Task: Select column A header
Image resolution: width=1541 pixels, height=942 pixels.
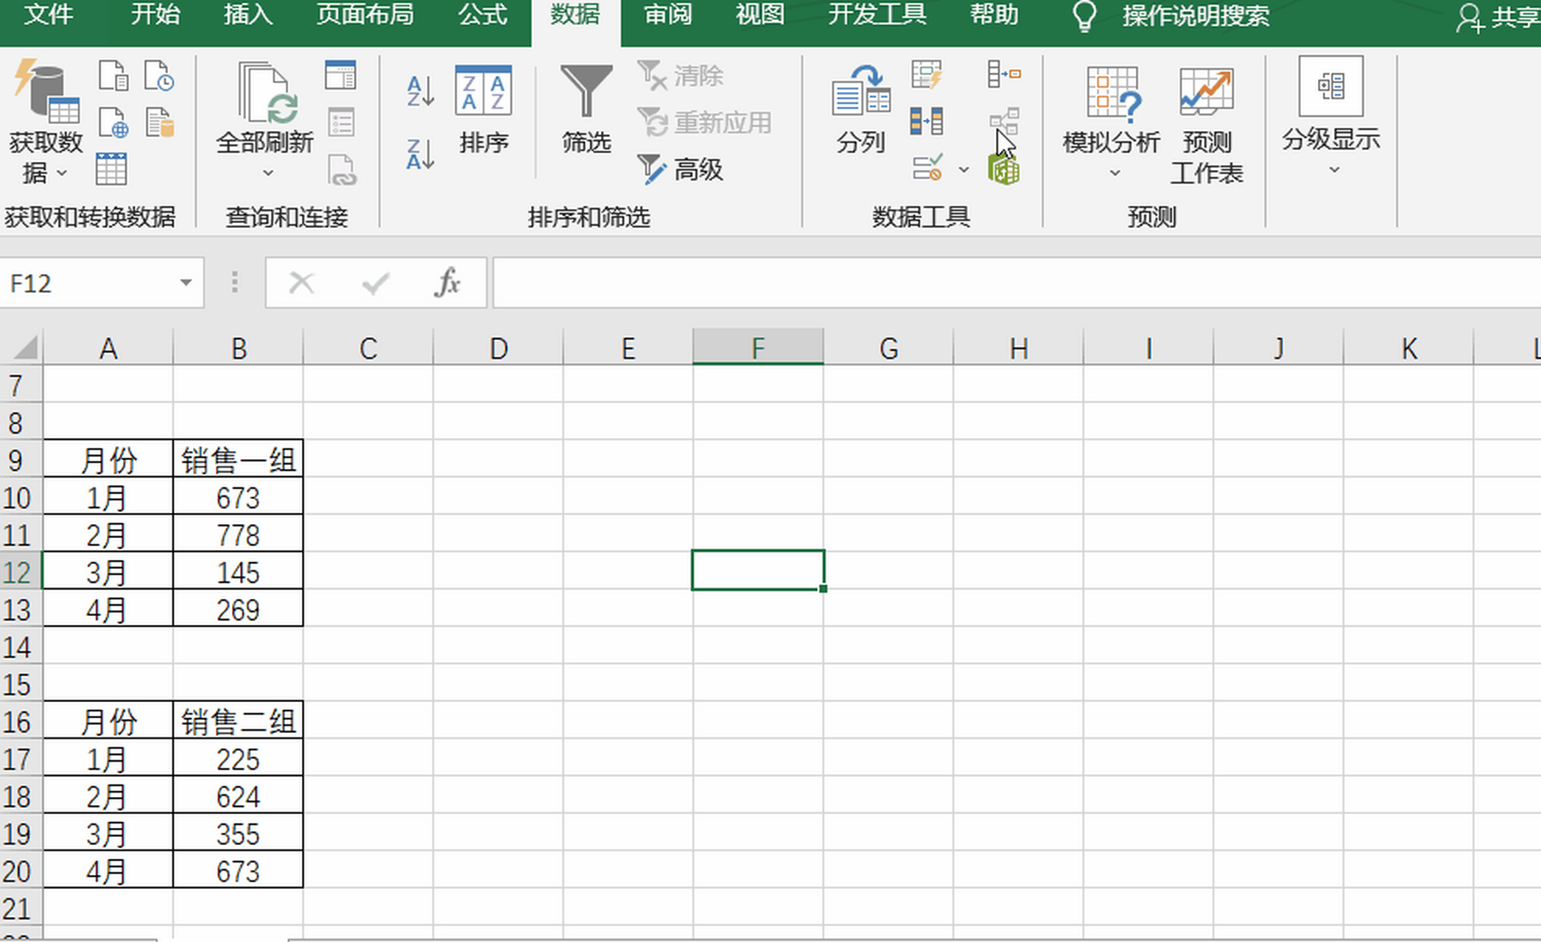Action: [x=108, y=347]
